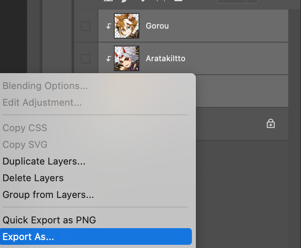The image size is (301, 248).
Task: Click the clipping mask arrow on Gorou layer
Action: pyautogui.click(x=108, y=26)
